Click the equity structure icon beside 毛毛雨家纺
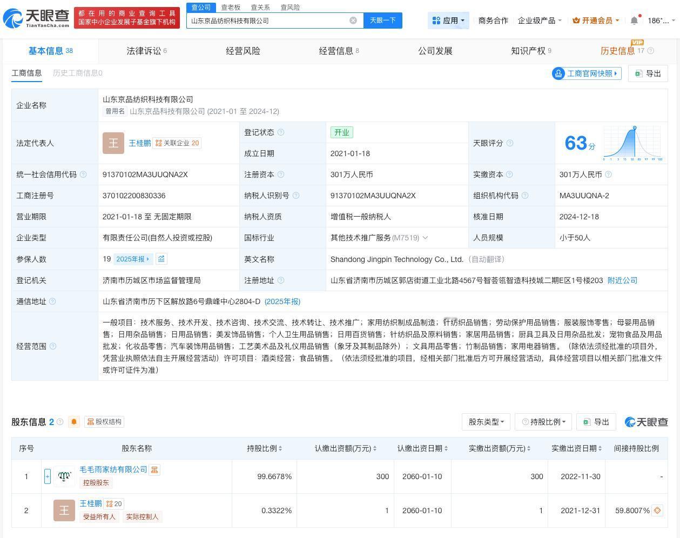The width and height of the screenshot is (680, 538). point(154,470)
